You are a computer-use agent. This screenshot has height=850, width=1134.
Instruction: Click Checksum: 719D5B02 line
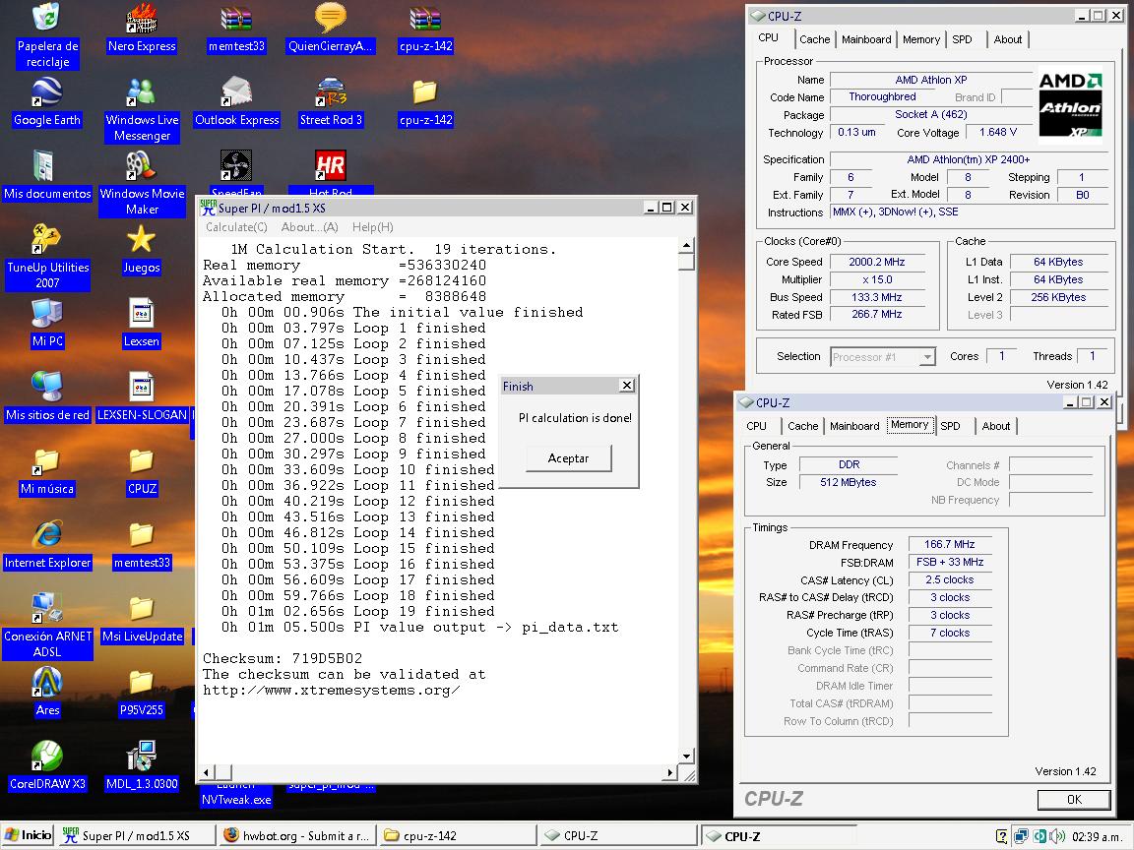tap(283, 658)
